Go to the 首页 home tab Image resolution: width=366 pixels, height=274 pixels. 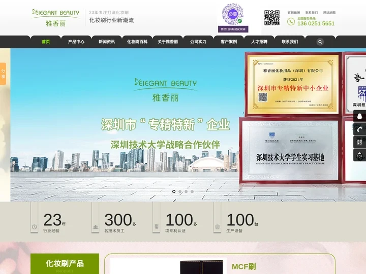click(46, 42)
